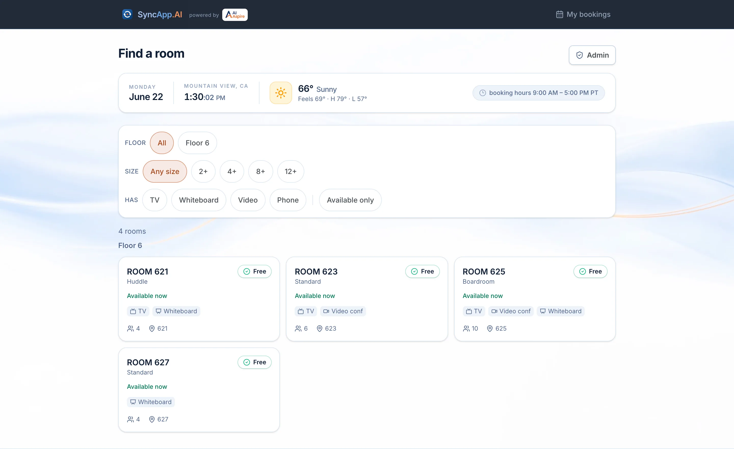
Task: Click the location pin icon in Room 627
Action: click(x=152, y=419)
